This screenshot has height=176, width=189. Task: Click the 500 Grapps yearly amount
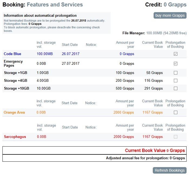click(x=125, y=89)
